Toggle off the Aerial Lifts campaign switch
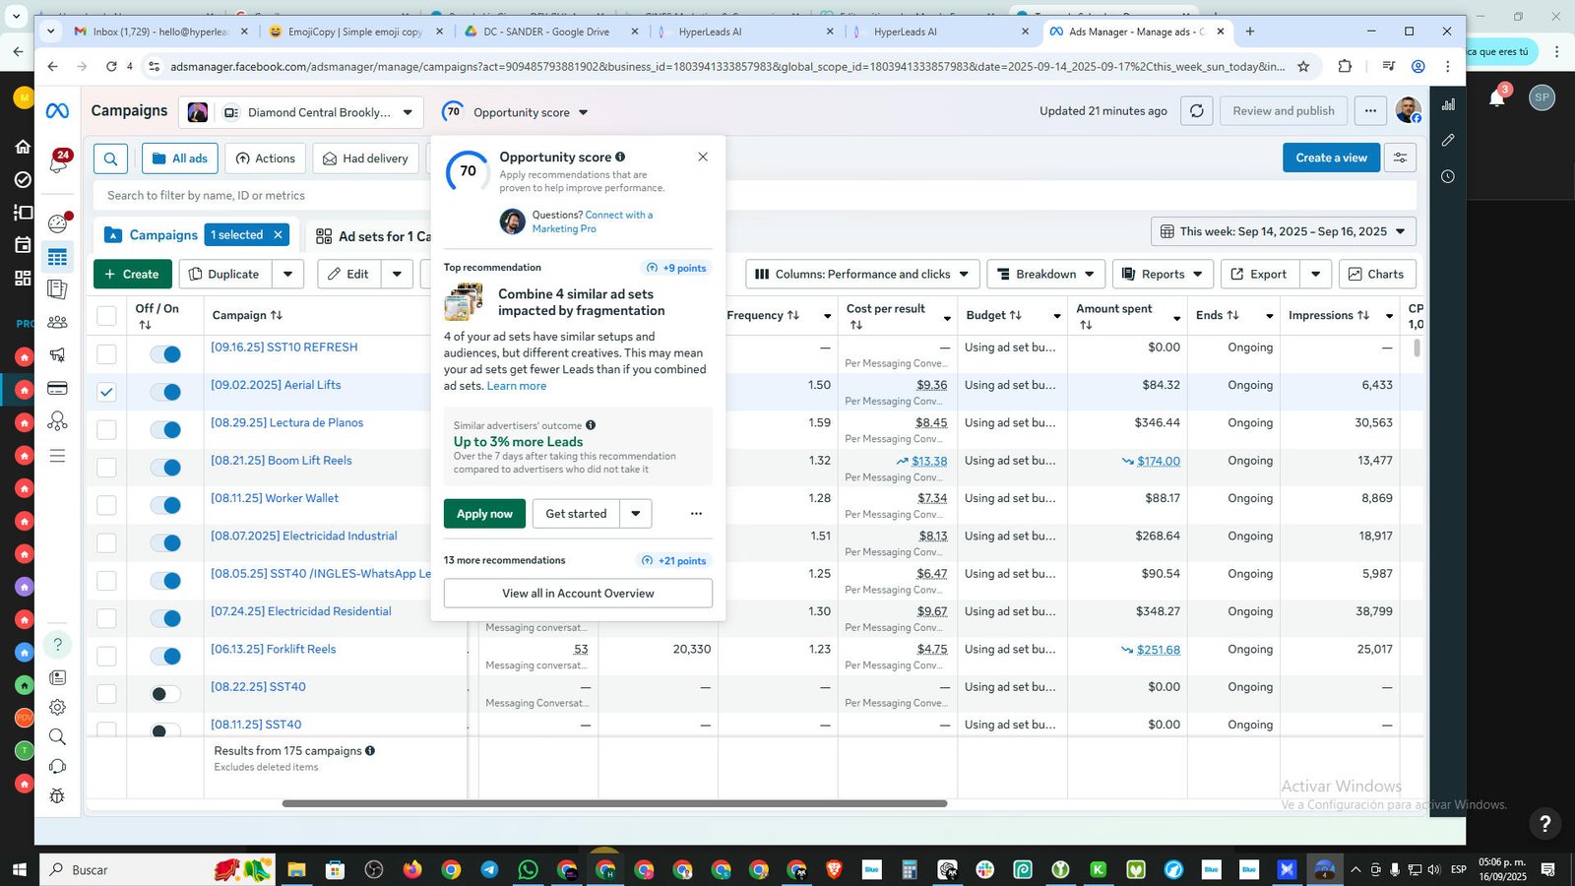The height and width of the screenshot is (886, 1575). pos(165,392)
